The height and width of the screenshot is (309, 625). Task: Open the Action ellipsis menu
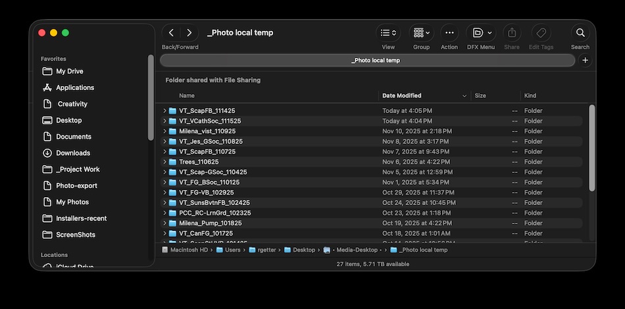(x=449, y=33)
